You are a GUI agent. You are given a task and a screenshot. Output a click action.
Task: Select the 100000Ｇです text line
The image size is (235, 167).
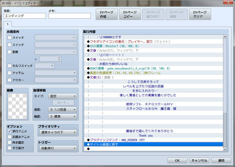point(153,37)
